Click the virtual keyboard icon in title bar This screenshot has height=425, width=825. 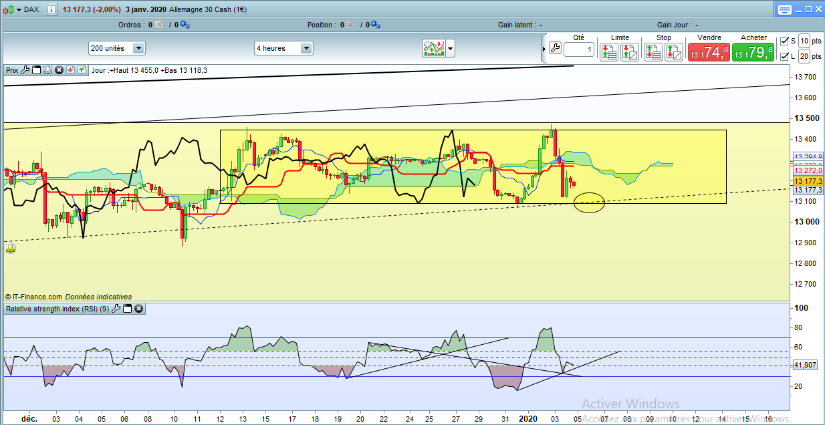[x=784, y=9]
